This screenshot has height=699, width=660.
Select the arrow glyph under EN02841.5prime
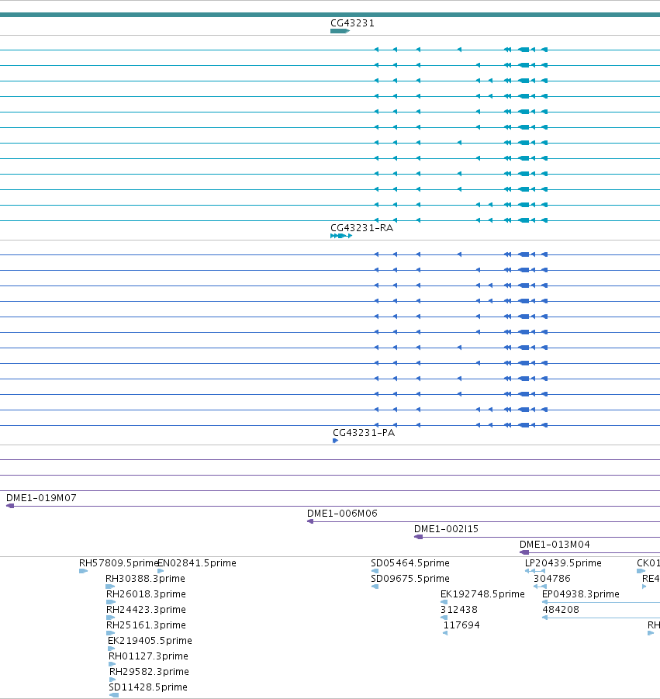[x=161, y=571]
